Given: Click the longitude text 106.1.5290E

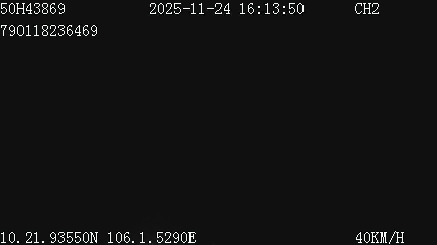Looking at the screenshot, I should [x=152, y=238].
